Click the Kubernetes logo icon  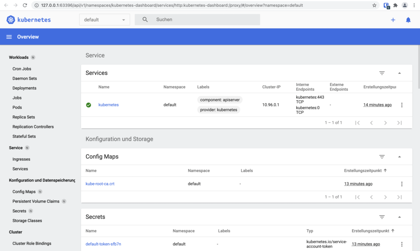(11, 20)
